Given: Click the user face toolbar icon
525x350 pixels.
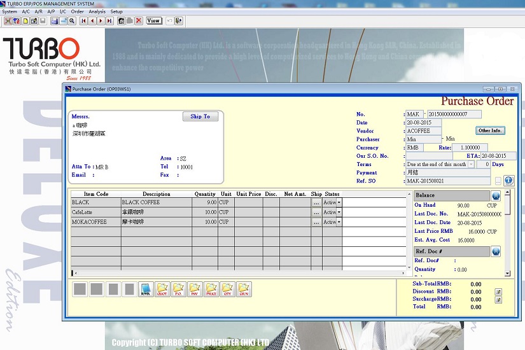Looking at the screenshot, I should [121, 21].
